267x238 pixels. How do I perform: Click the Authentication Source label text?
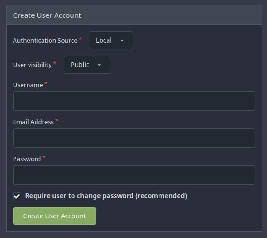[x=45, y=41]
